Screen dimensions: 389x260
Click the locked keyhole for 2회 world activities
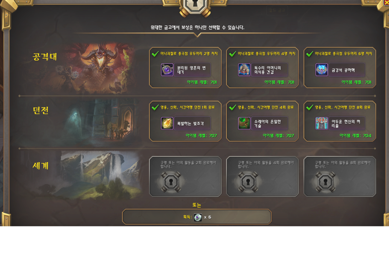[171, 182]
